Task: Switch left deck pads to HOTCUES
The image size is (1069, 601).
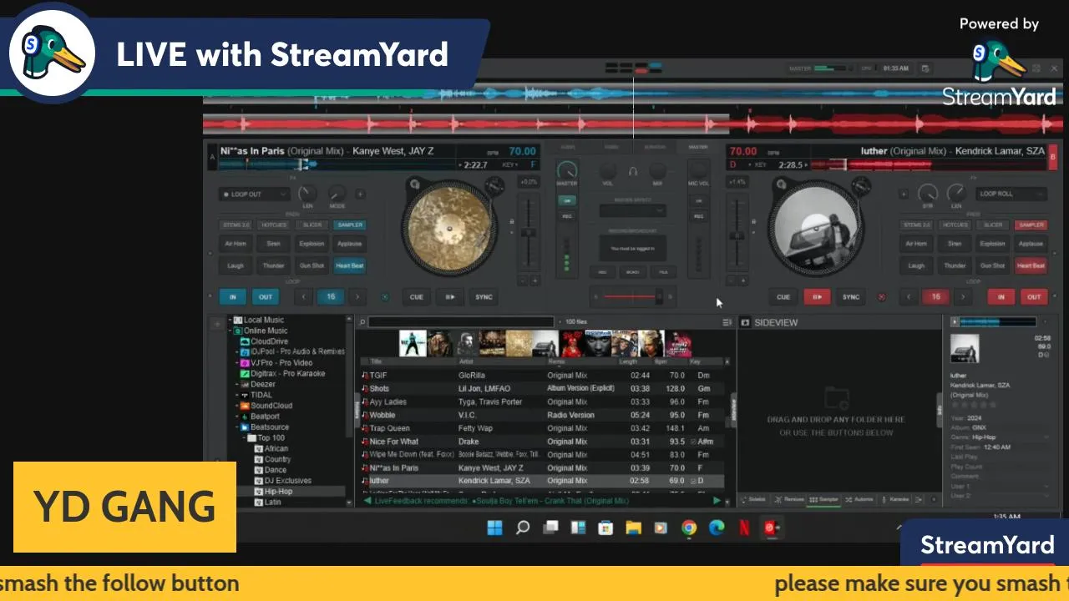Action: (273, 225)
